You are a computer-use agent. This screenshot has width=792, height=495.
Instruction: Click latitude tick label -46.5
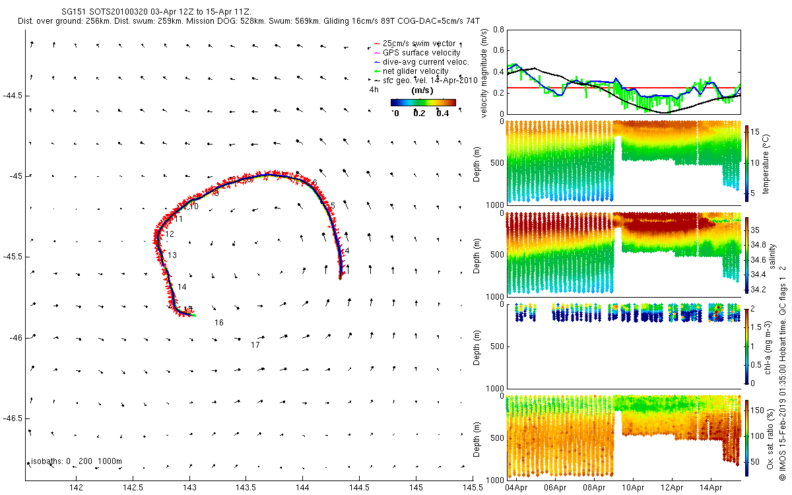click(12, 418)
